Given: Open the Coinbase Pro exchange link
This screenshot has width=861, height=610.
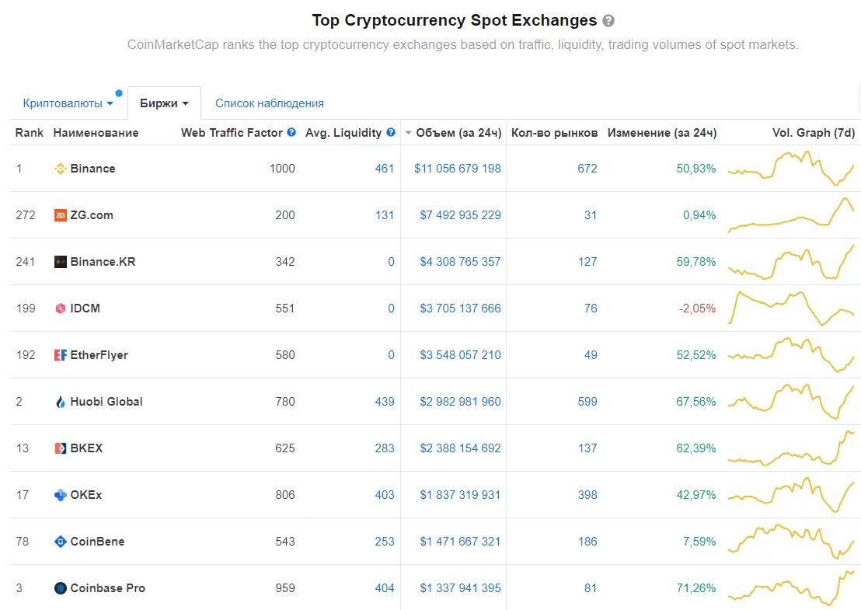Looking at the screenshot, I should pyautogui.click(x=107, y=588).
